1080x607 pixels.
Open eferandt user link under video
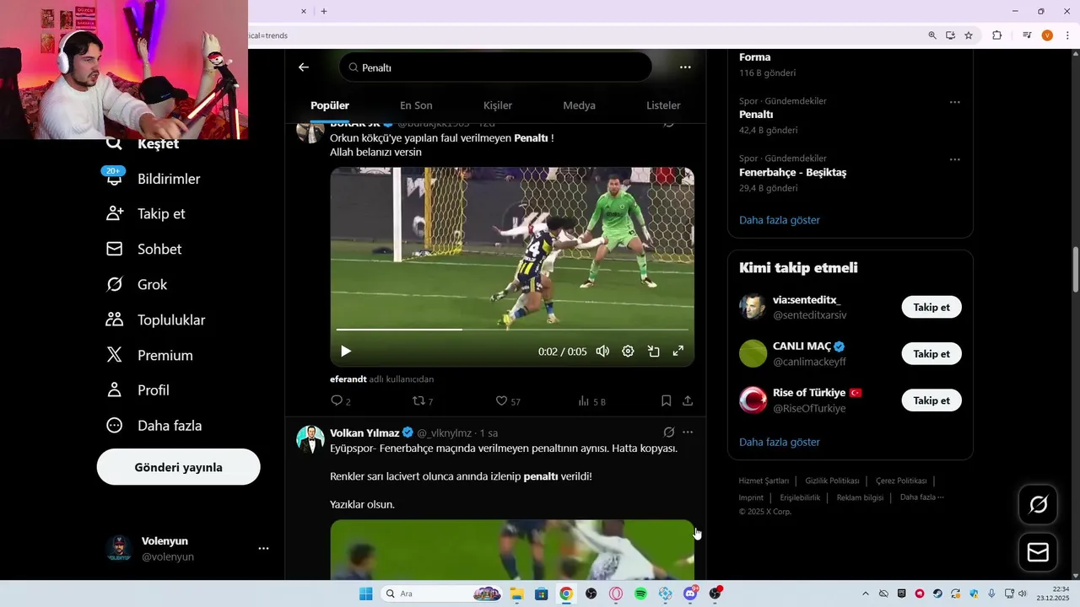click(348, 379)
